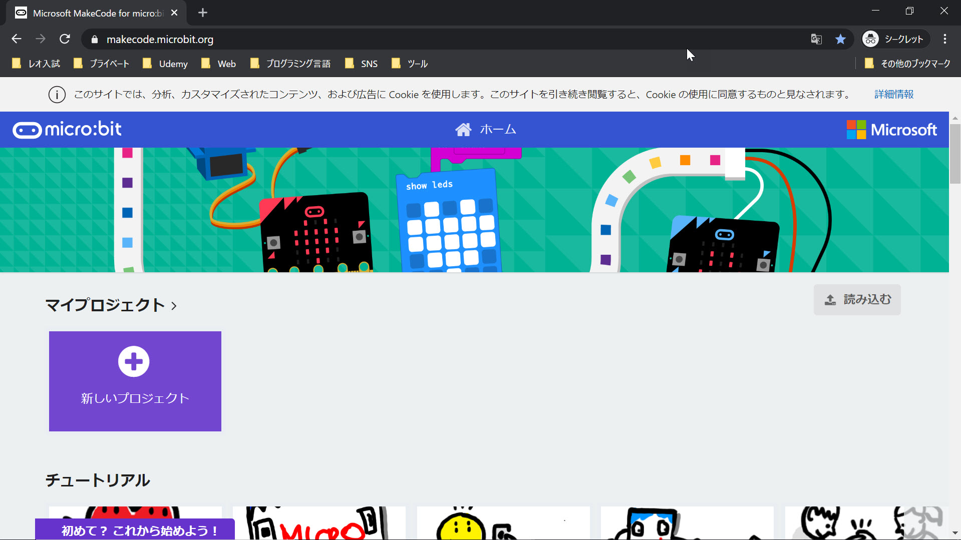
Task: Click the cookie notice info icon
Action: click(x=57, y=95)
